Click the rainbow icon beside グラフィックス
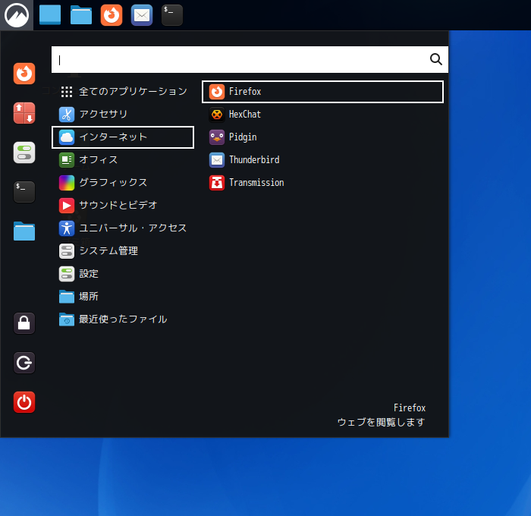 click(67, 183)
